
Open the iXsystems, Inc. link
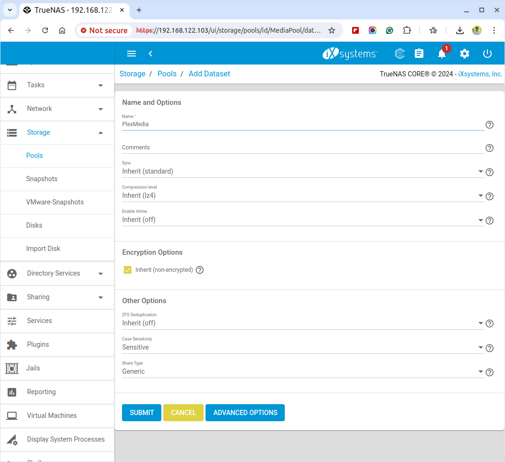(x=480, y=74)
